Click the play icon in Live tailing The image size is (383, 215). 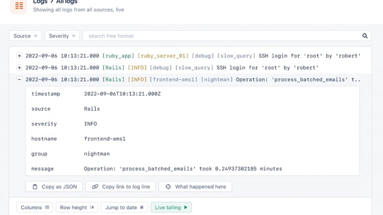coord(186,207)
